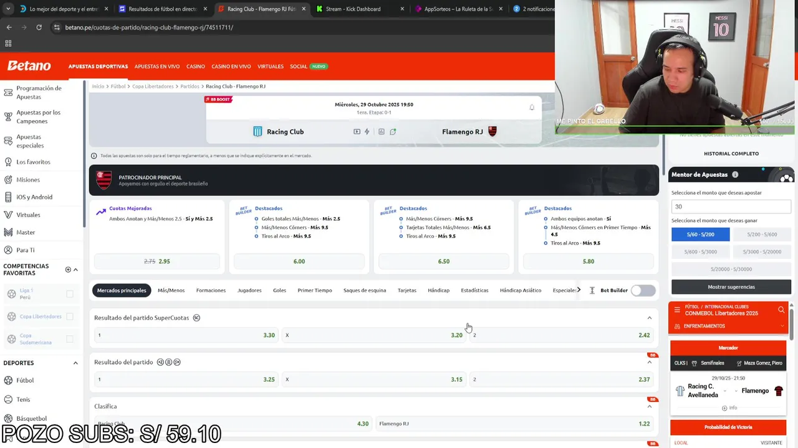
Task: Check the Copa Libertadores checkbox
Action: coord(70,317)
